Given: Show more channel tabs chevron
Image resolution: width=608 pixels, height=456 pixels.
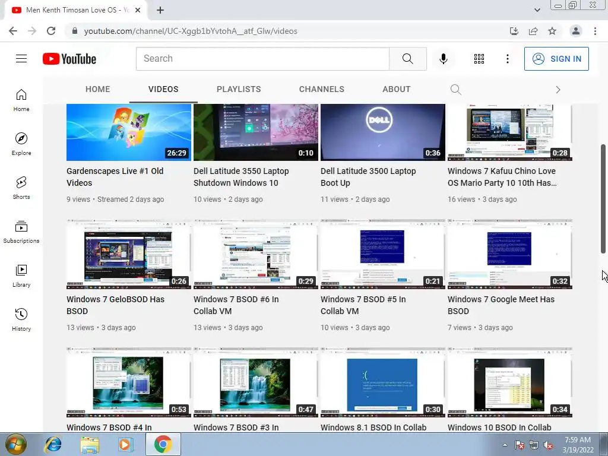Looking at the screenshot, I should [558, 90].
